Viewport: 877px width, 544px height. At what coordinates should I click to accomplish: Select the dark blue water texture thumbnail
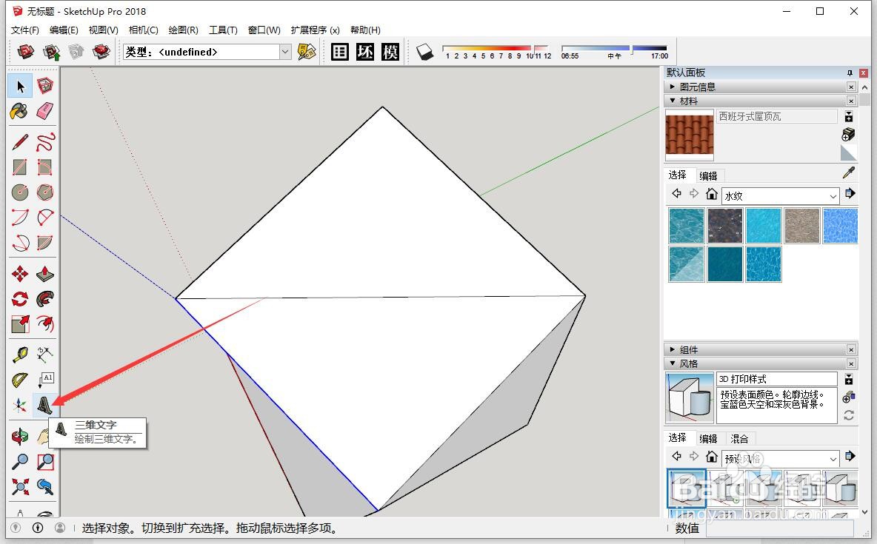pyautogui.click(x=724, y=264)
